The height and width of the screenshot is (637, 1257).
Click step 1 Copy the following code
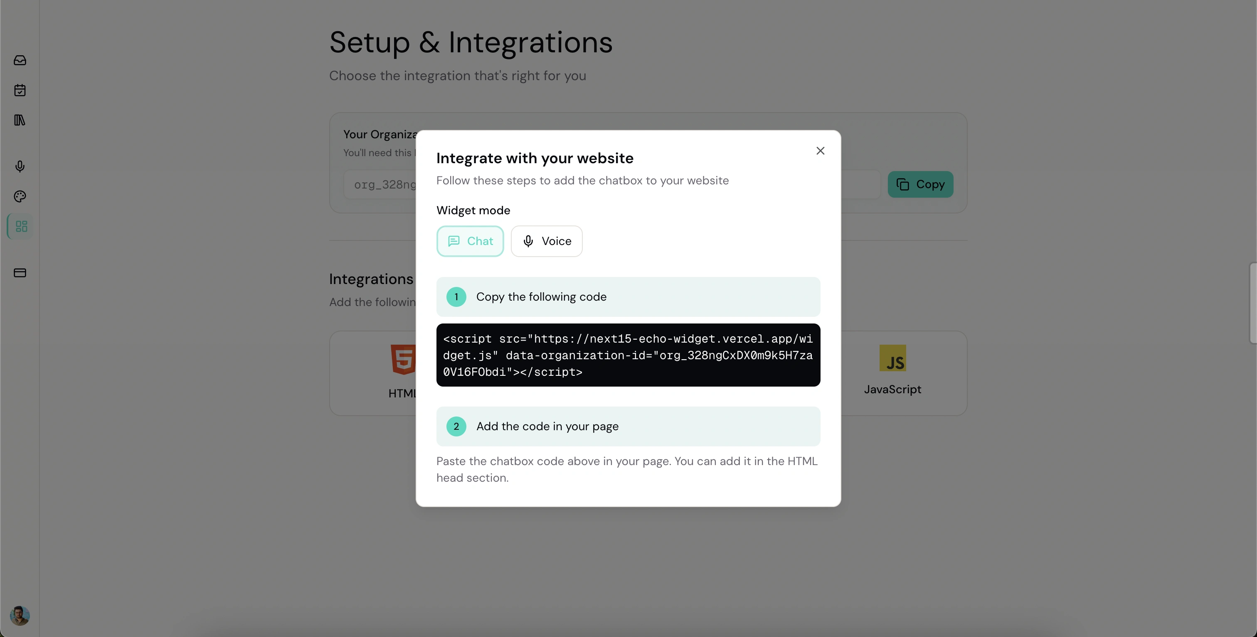point(628,297)
